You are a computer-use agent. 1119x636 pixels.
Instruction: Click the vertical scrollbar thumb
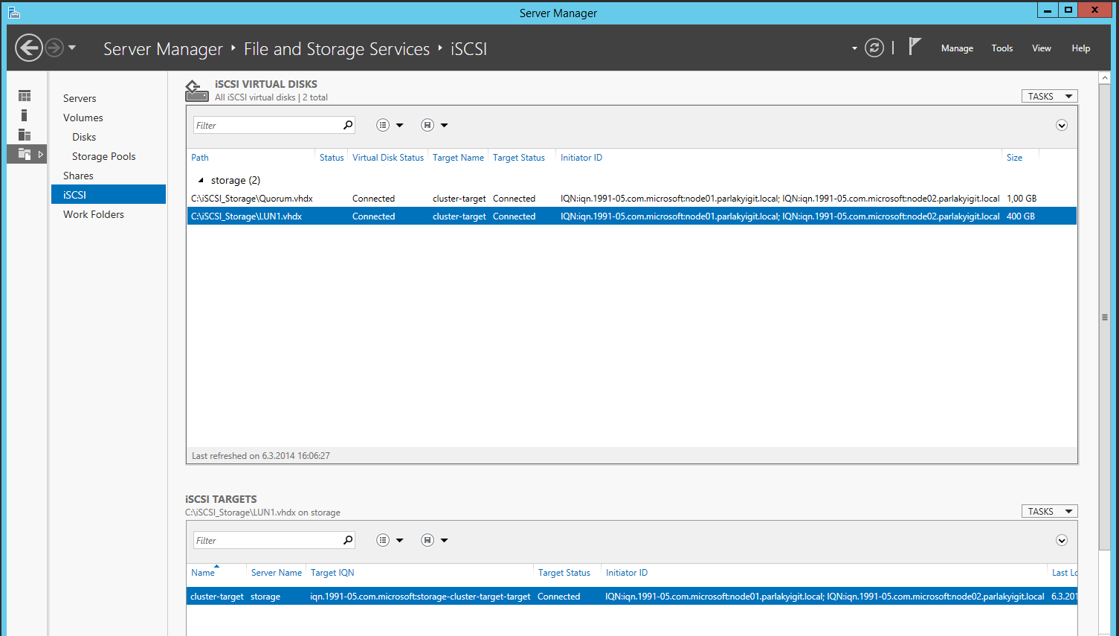click(x=1105, y=318)
